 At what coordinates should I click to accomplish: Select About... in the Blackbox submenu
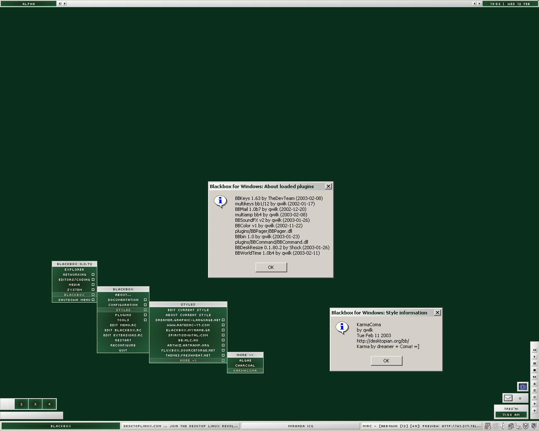tap(123, 295)
